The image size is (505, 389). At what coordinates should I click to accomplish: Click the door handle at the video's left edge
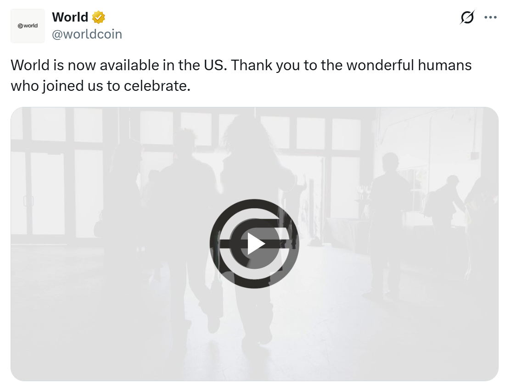28,201
